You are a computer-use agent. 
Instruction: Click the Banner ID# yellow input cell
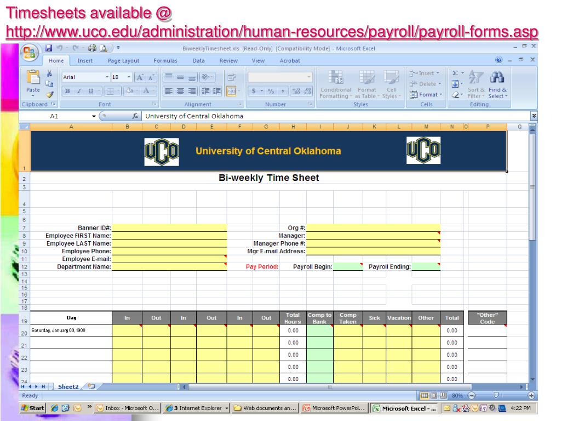tap(170, 227)
